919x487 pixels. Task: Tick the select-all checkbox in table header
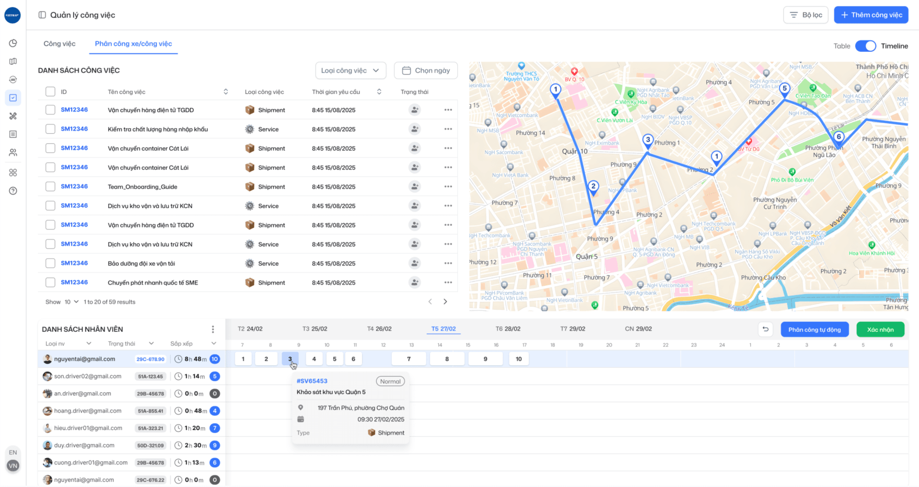50,91
